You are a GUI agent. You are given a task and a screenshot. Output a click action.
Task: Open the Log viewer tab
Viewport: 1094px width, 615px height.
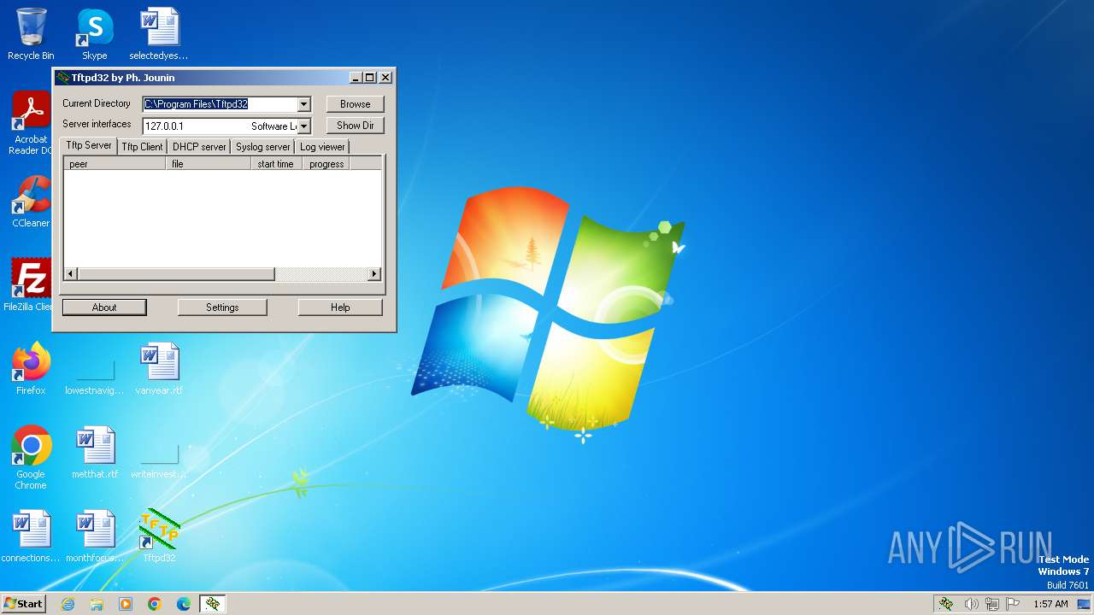point(322,147)
